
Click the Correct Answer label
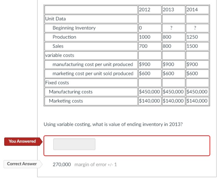tap(23, 164)
